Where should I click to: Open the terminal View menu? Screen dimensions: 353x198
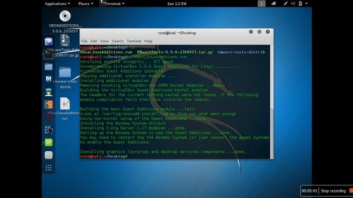point(104,41)
